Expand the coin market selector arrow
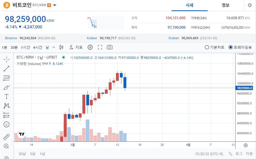 coord(55,5)
